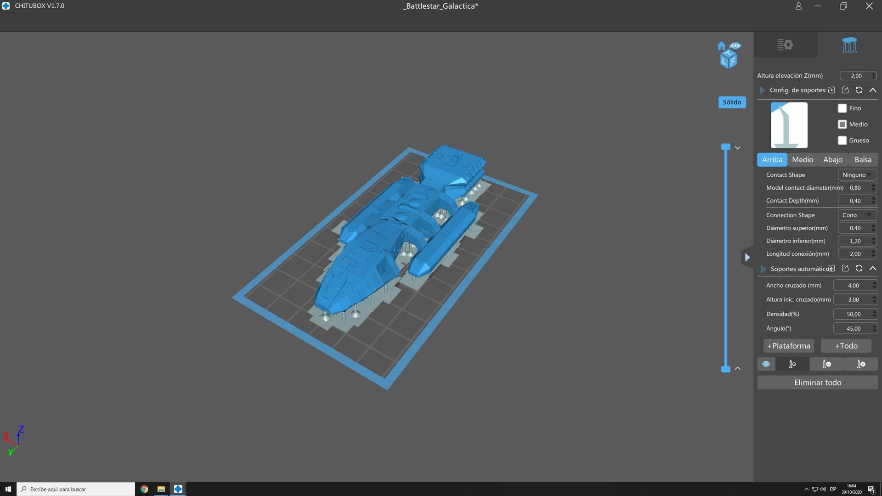Screen dimensions: 882x496
Task: Click the +Plataforma button
Action: [x=788, y=346]
